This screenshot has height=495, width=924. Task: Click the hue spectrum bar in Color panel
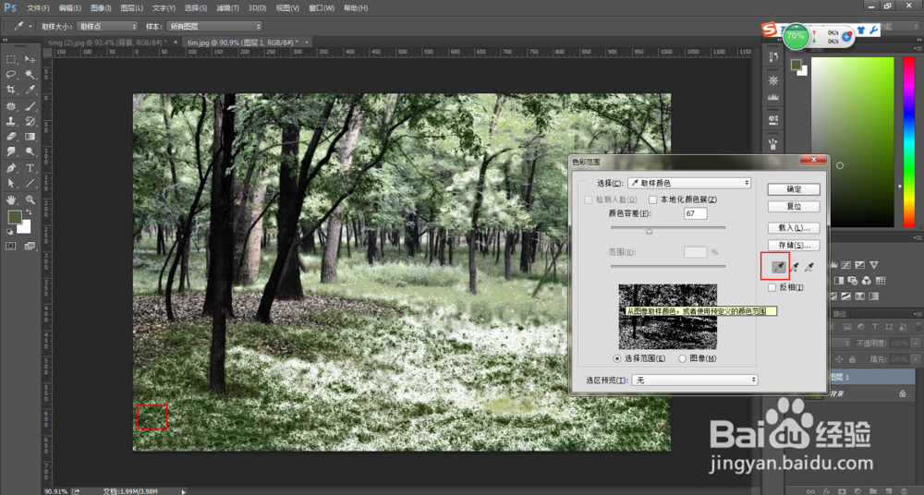point(908,142)
